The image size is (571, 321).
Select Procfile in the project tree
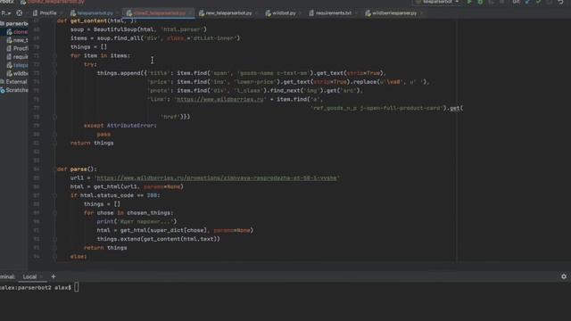[17, 48]
